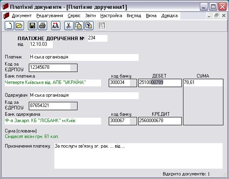Save the document using the floppy disk icon
This screenshot has height=179, width=229.
pyautogui.click(x=32, y=26)
